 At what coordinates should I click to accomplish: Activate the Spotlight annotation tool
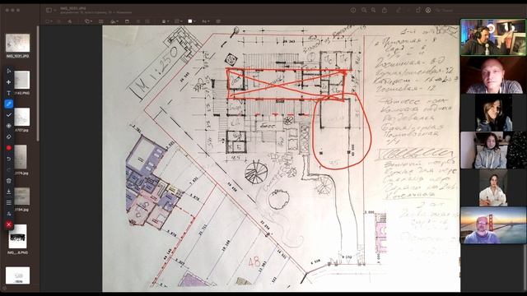coord(9,126)
